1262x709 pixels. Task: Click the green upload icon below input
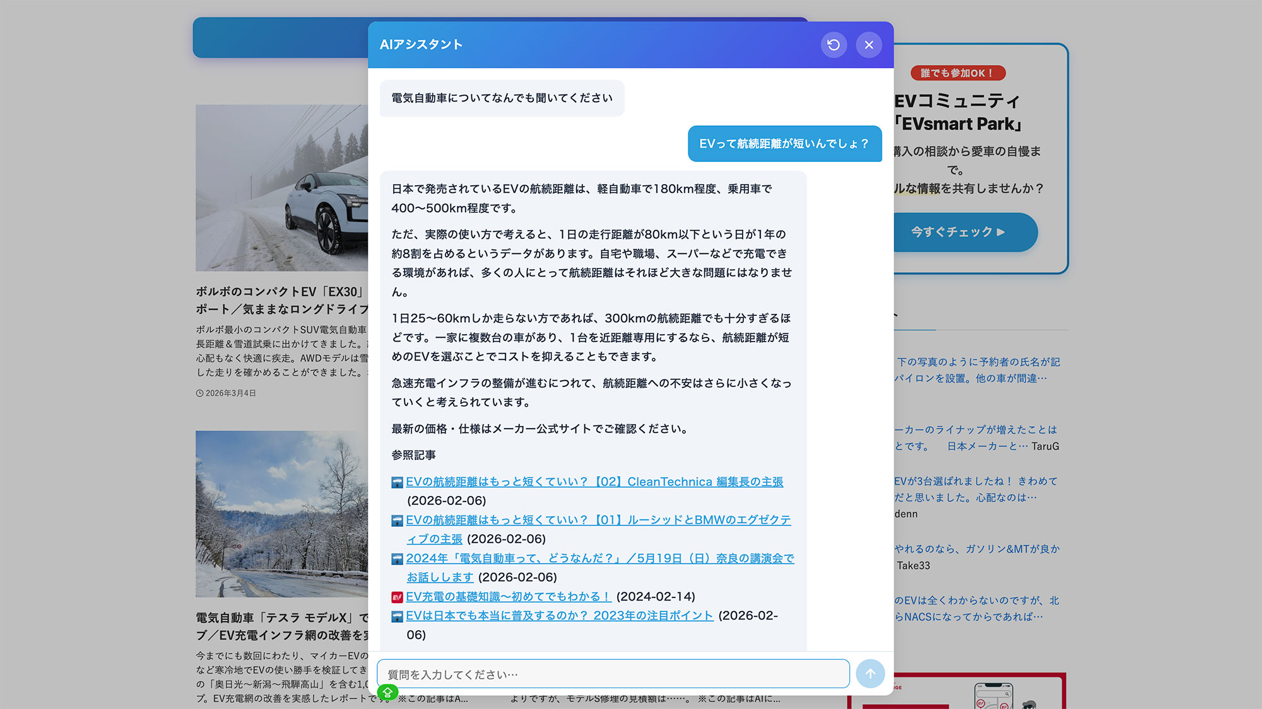click(x=387, y=693)
